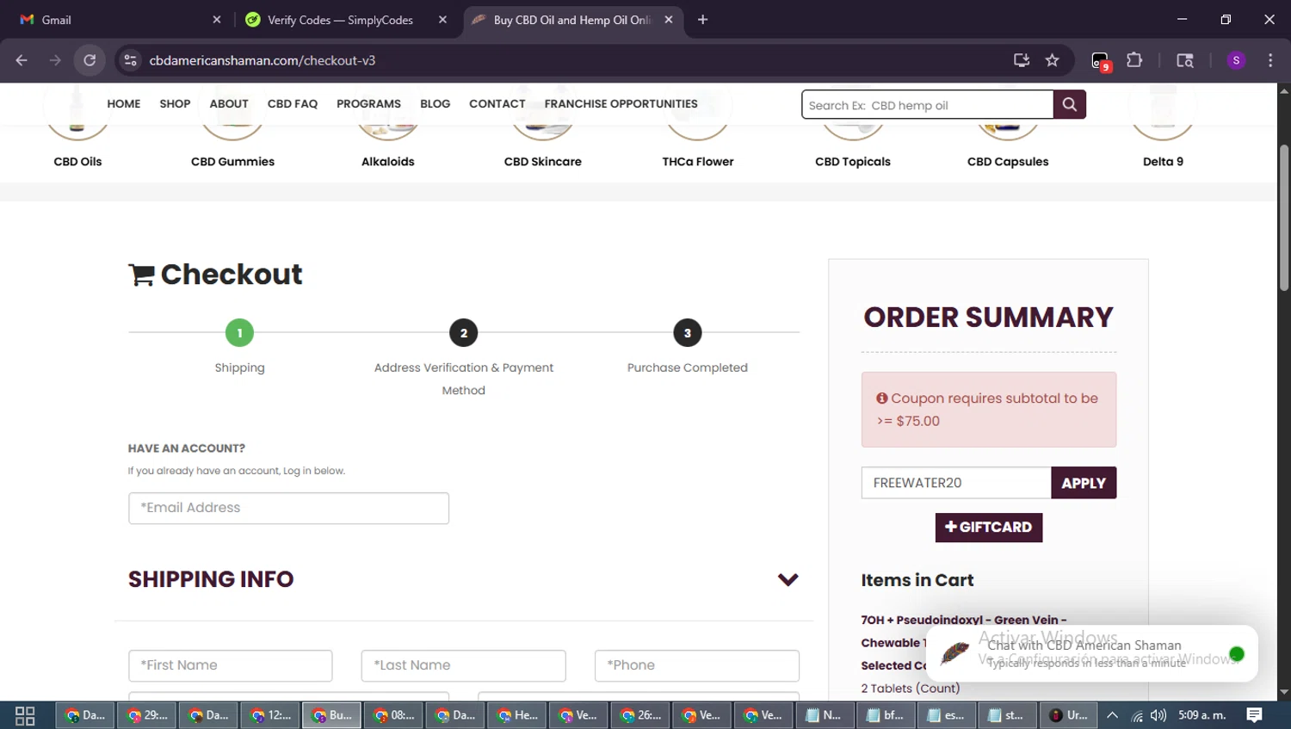Click the browser address bar URL
This screenshot has width=1291, height=729.
click(263, 60)
